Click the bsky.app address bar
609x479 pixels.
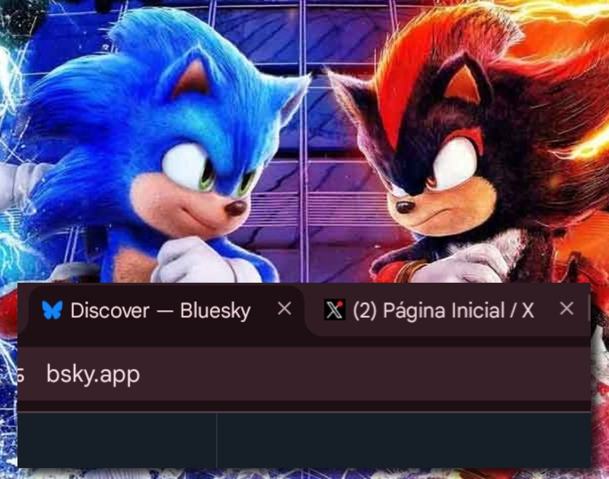304,374
